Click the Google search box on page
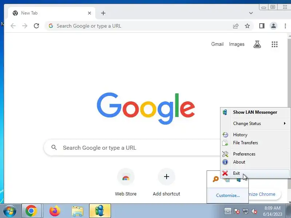The width and height of the screenshot is (291, 218). tap(132, 148)
